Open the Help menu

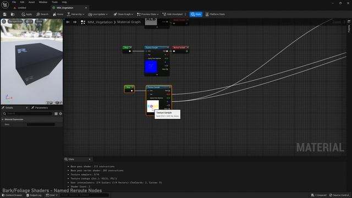[x=64, y=2]
